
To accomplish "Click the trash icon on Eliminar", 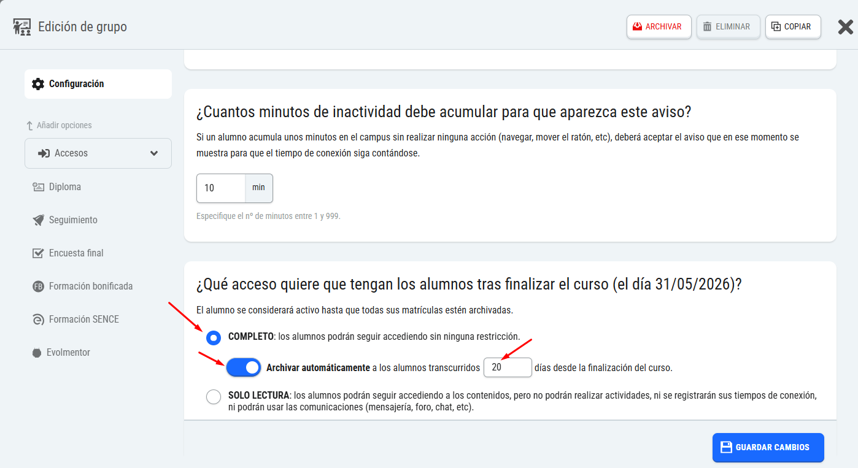I will [708, 26].
